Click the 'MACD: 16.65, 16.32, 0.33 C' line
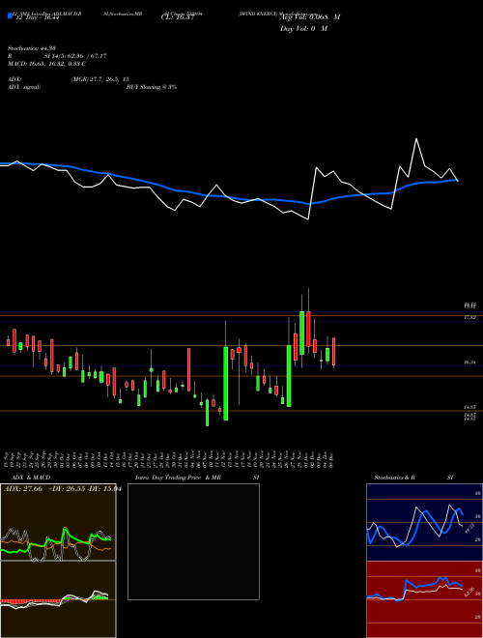The height and width of the screenshot is (638, 483). [46, 64]
